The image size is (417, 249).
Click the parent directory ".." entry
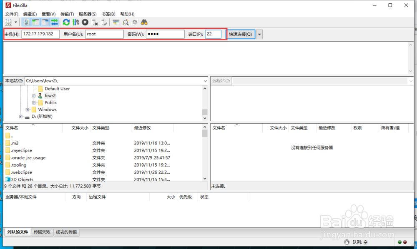[x=103, y=136]
